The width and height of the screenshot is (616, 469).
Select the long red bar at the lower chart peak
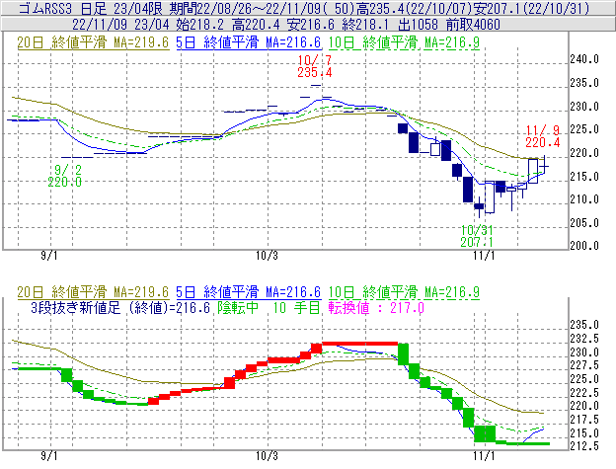[x=360, y=344]
